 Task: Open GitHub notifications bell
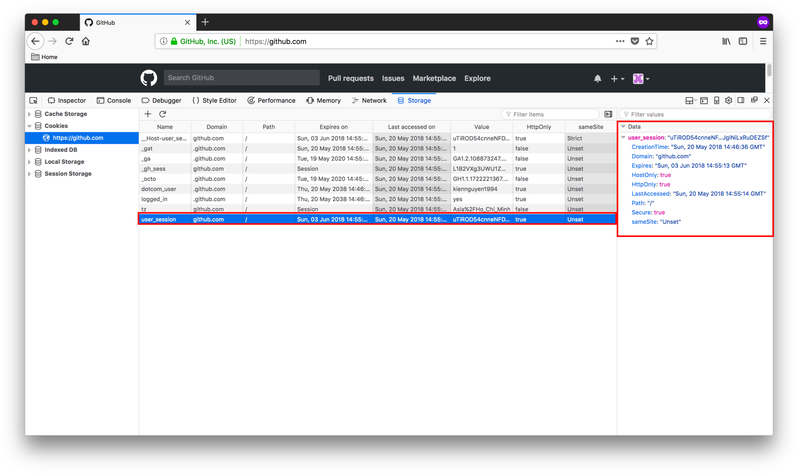pyautogui.click(x=598, y=78)
